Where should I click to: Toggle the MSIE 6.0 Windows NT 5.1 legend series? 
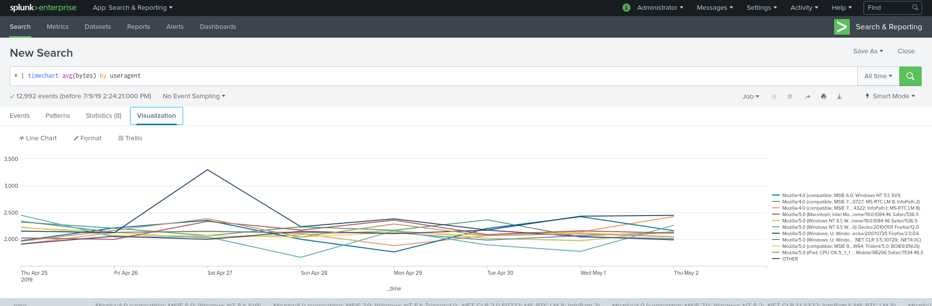836,196
